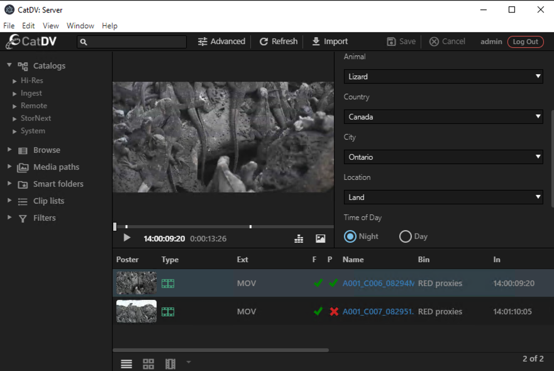Open clip A001_C007_082951 link

(378, 312)
